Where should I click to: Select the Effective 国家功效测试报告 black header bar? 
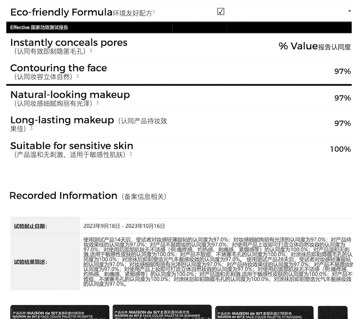click(179, 27)
